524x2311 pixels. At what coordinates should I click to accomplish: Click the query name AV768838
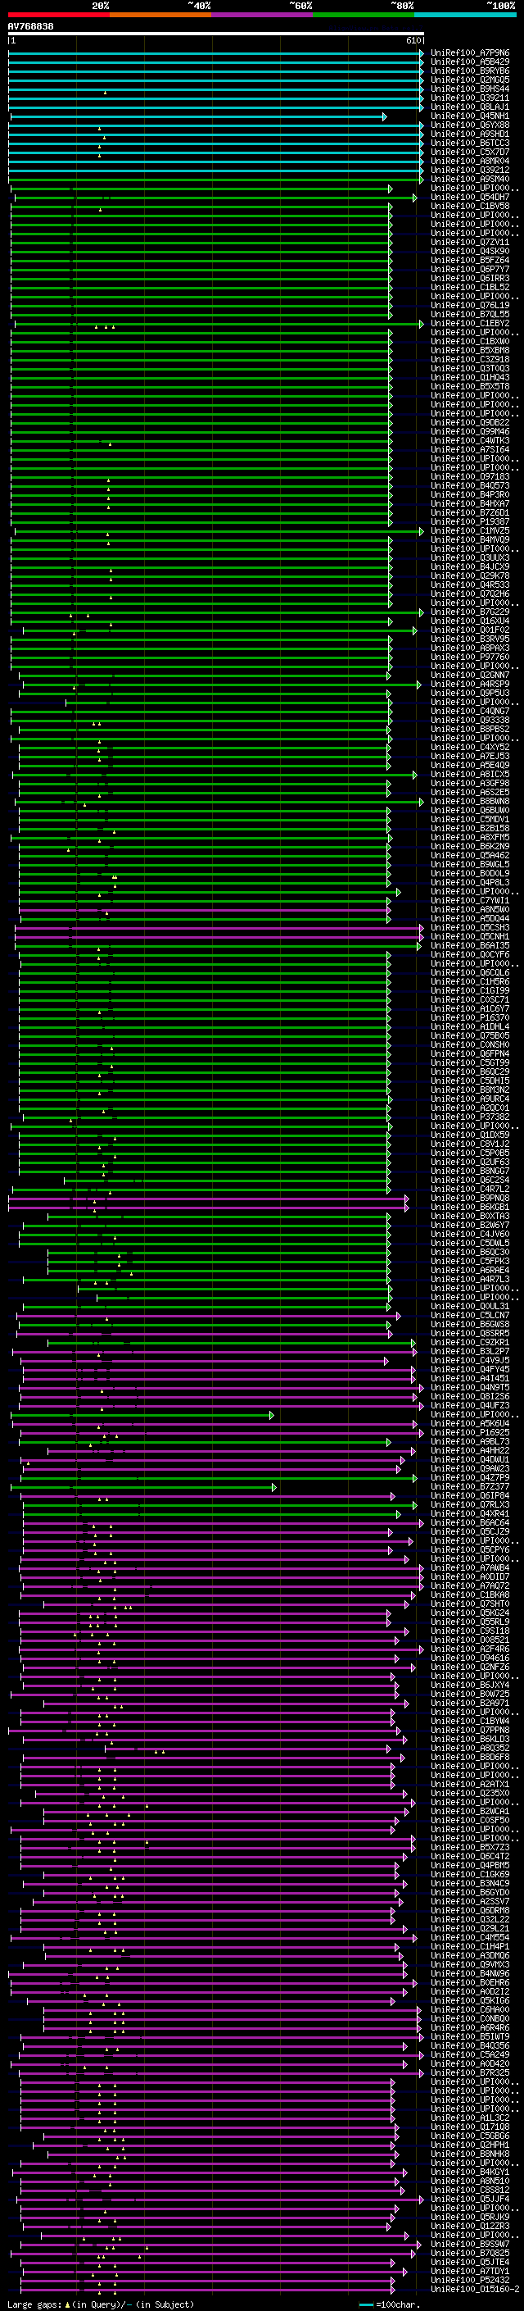tap(30, 27)
